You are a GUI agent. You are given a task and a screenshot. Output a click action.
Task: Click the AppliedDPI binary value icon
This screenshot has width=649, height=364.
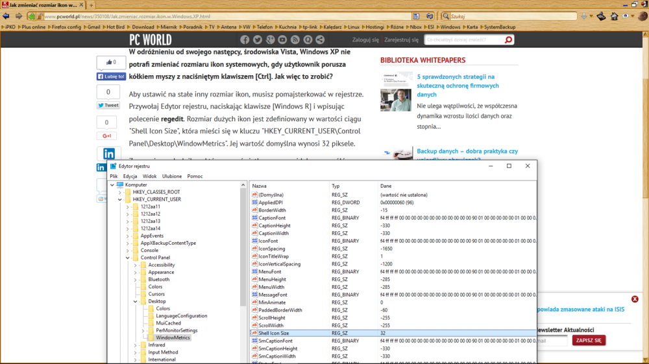(254, 203)
